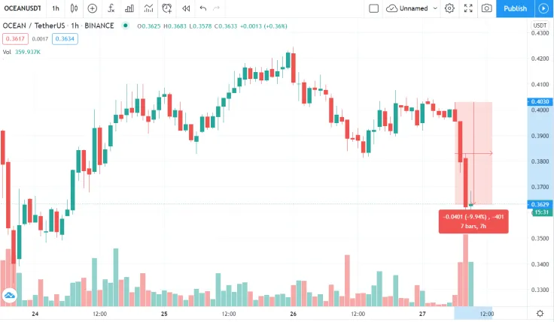Viewport: 554px width, 322px height.
Task: Click the blue 0.3634 buy price button
Action: [65, 39]
